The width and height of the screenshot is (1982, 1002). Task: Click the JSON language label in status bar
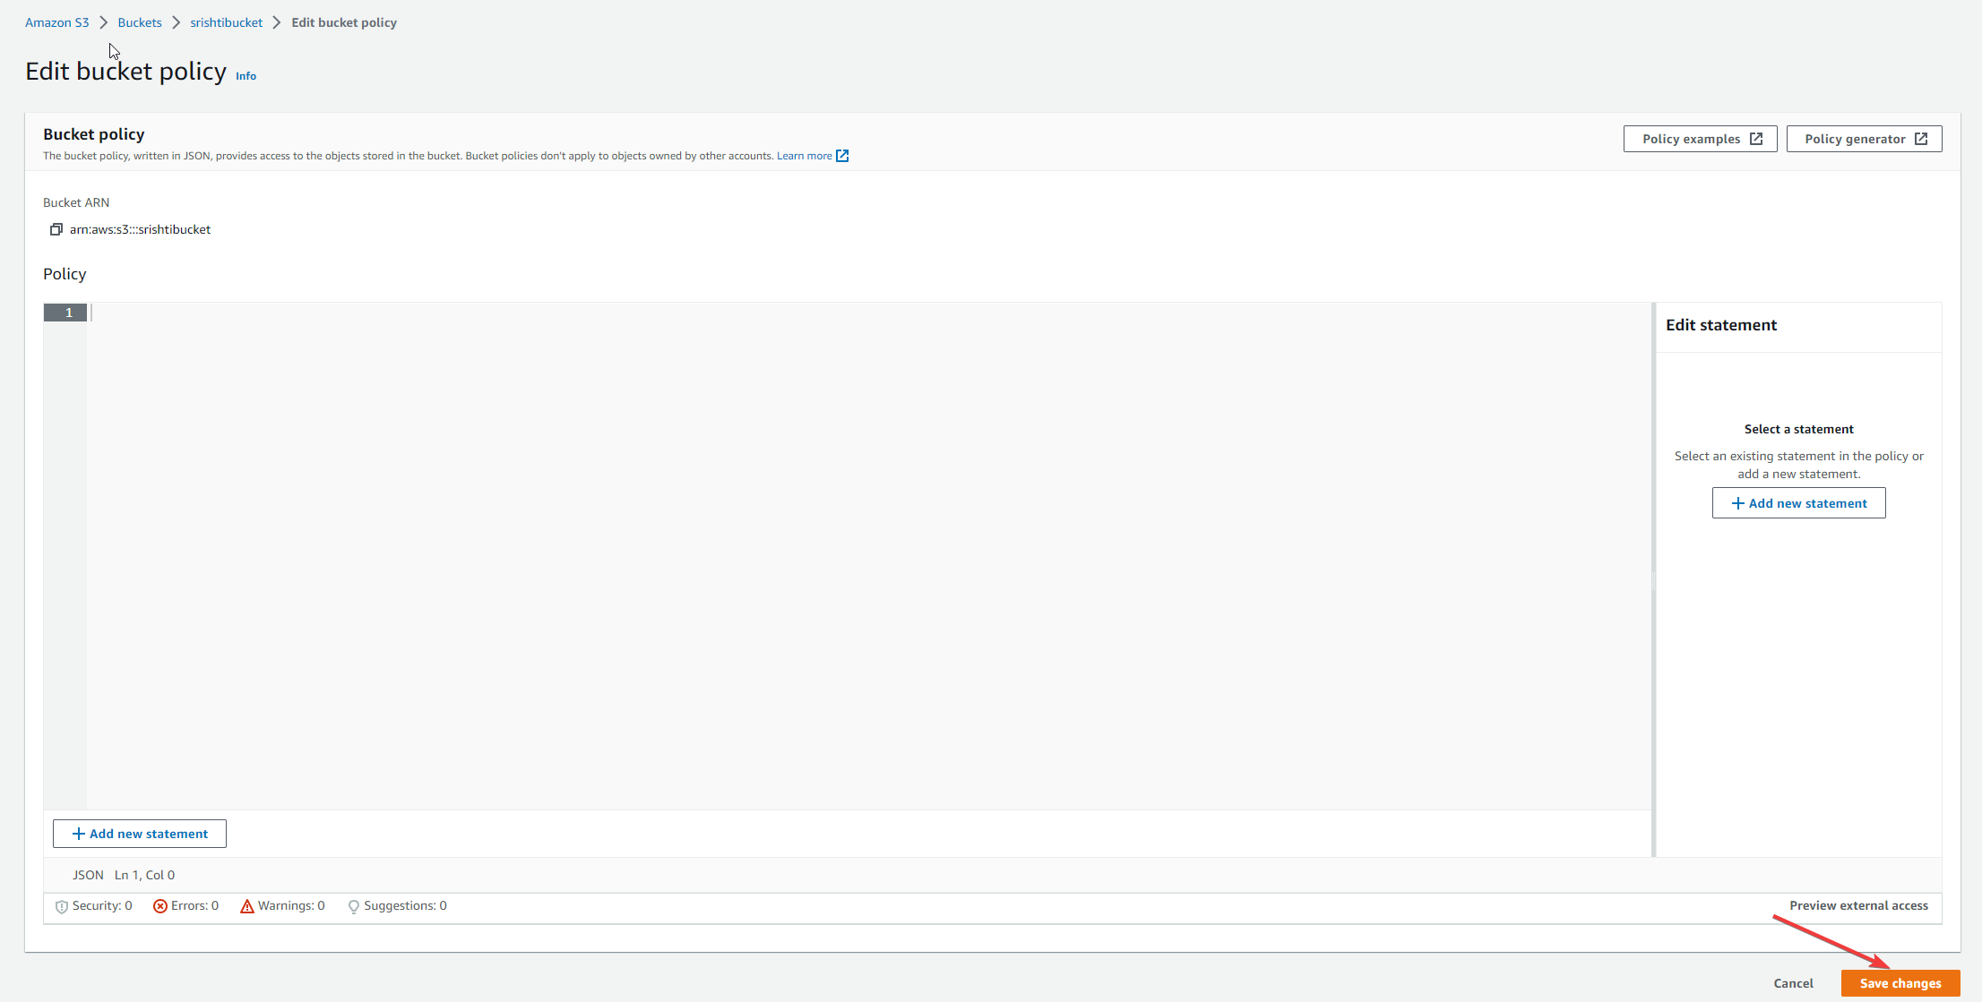88,875
